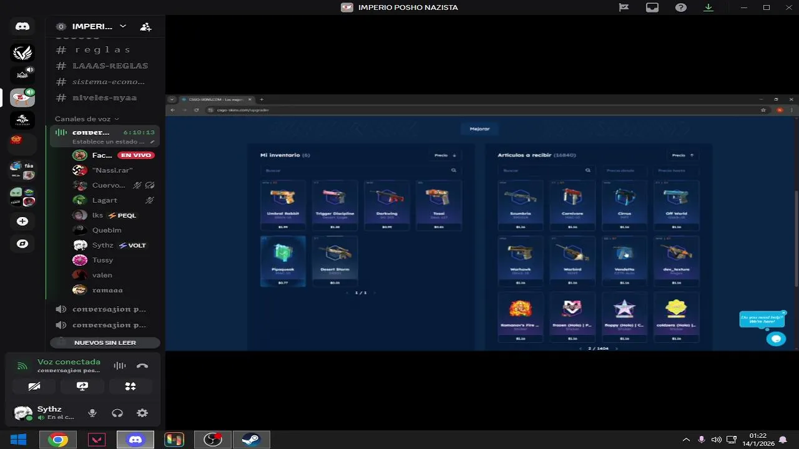The height and width of the screenshot is (449, 799).
Task: Show hidden system tray icons
Action: [686, 440]
